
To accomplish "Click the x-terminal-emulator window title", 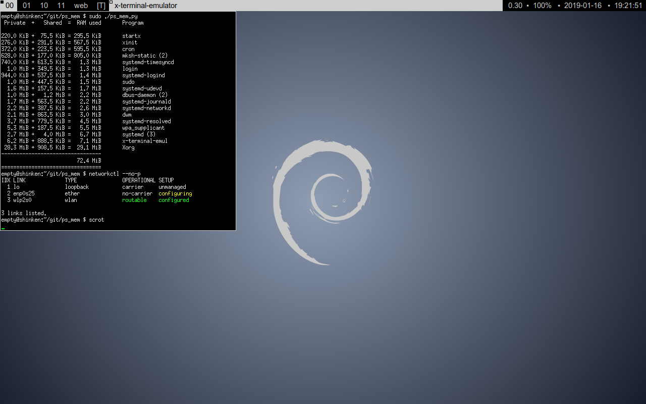I will point(146,6).
